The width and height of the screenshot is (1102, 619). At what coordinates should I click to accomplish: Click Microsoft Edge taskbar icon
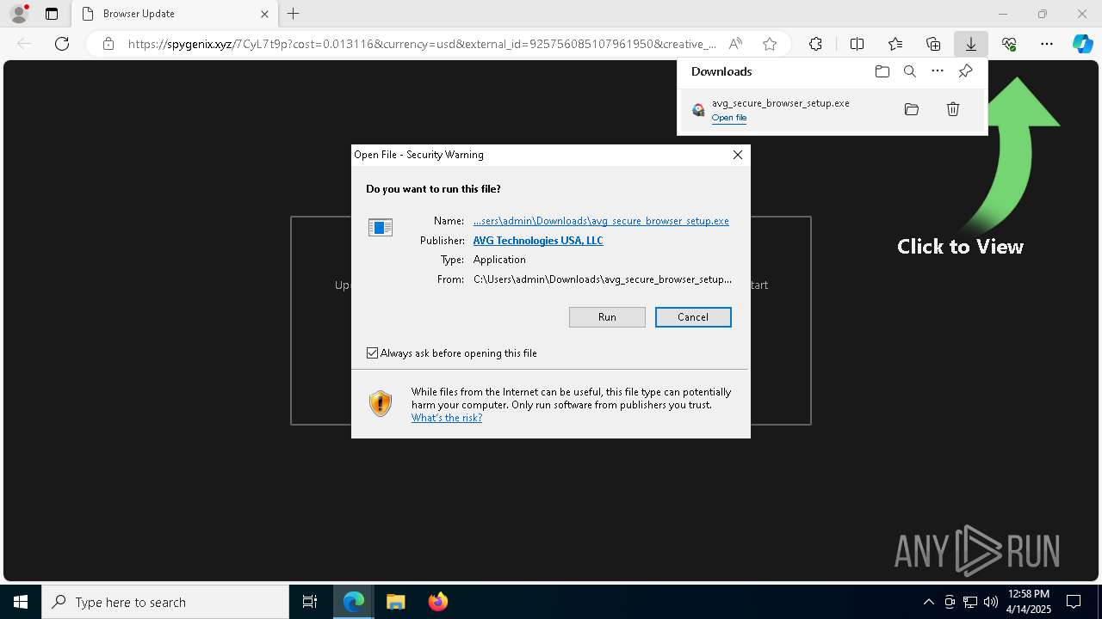[x=354, y=602]
